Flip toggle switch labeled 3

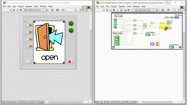[29, 46]
